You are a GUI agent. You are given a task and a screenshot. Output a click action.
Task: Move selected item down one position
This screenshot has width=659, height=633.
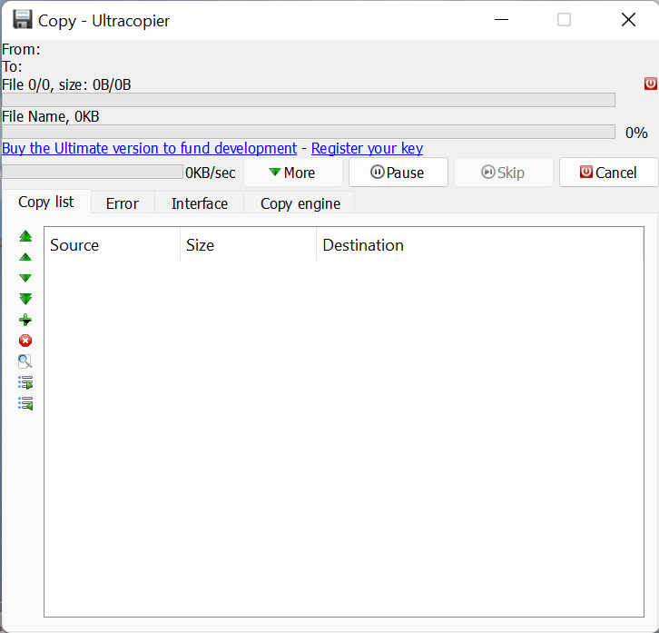click(25, 278)
